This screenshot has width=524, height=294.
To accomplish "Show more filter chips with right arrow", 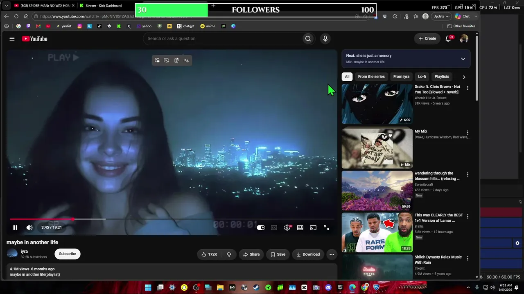I will [464, 77].
